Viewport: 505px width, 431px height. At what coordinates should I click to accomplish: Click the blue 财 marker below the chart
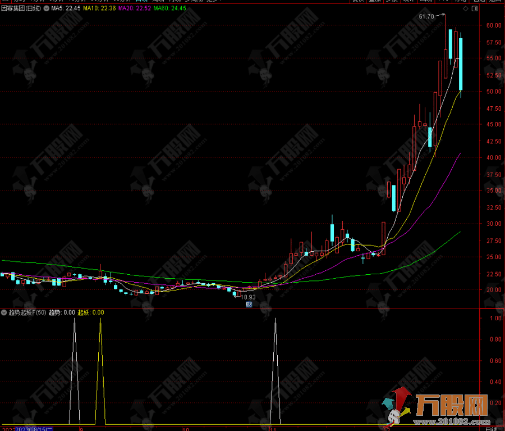point(249,305)
